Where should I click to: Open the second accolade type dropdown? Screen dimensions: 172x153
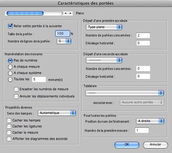pyautogui.click(x=104, y=60)
